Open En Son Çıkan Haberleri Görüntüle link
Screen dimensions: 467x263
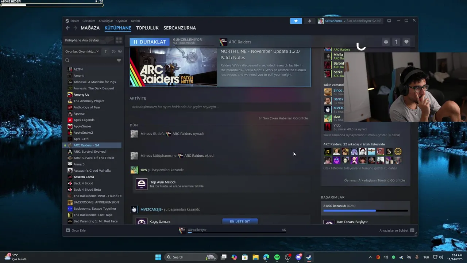283,118
